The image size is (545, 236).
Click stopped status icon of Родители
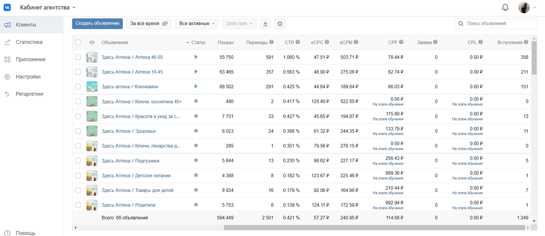click(x=196, y=205)
